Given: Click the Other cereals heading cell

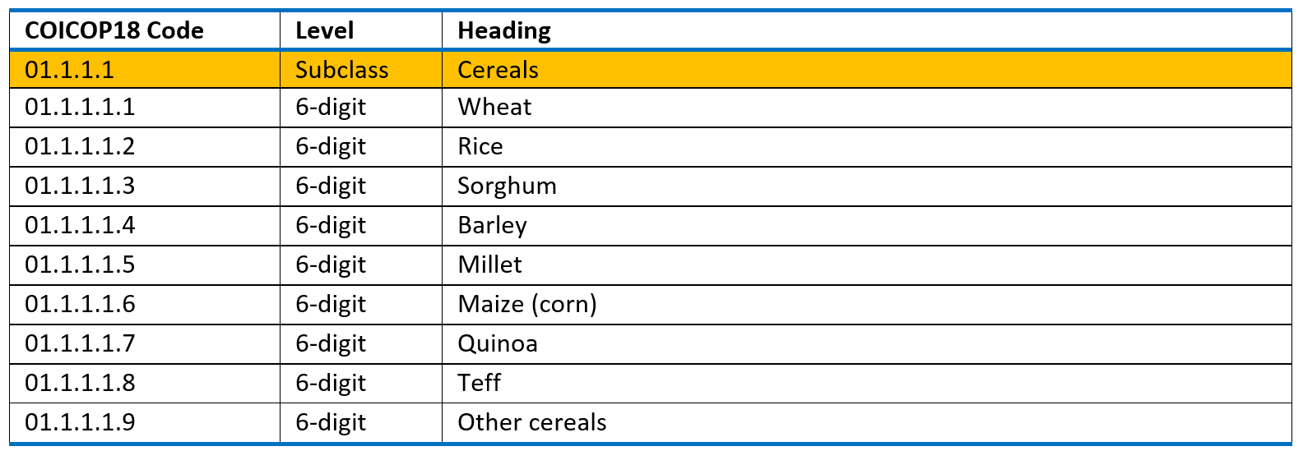Looking at the screenshot, I should coord(867,423).
